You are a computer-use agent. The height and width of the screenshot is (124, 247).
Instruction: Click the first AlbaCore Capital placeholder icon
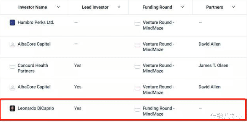[x=13, y=44]
